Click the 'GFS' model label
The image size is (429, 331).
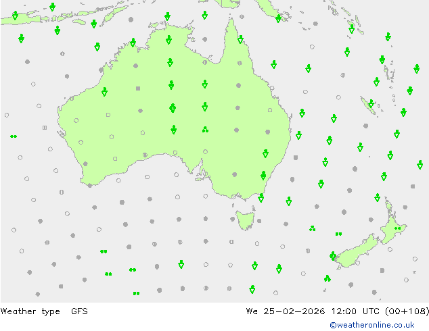click(x=79, y=311)
